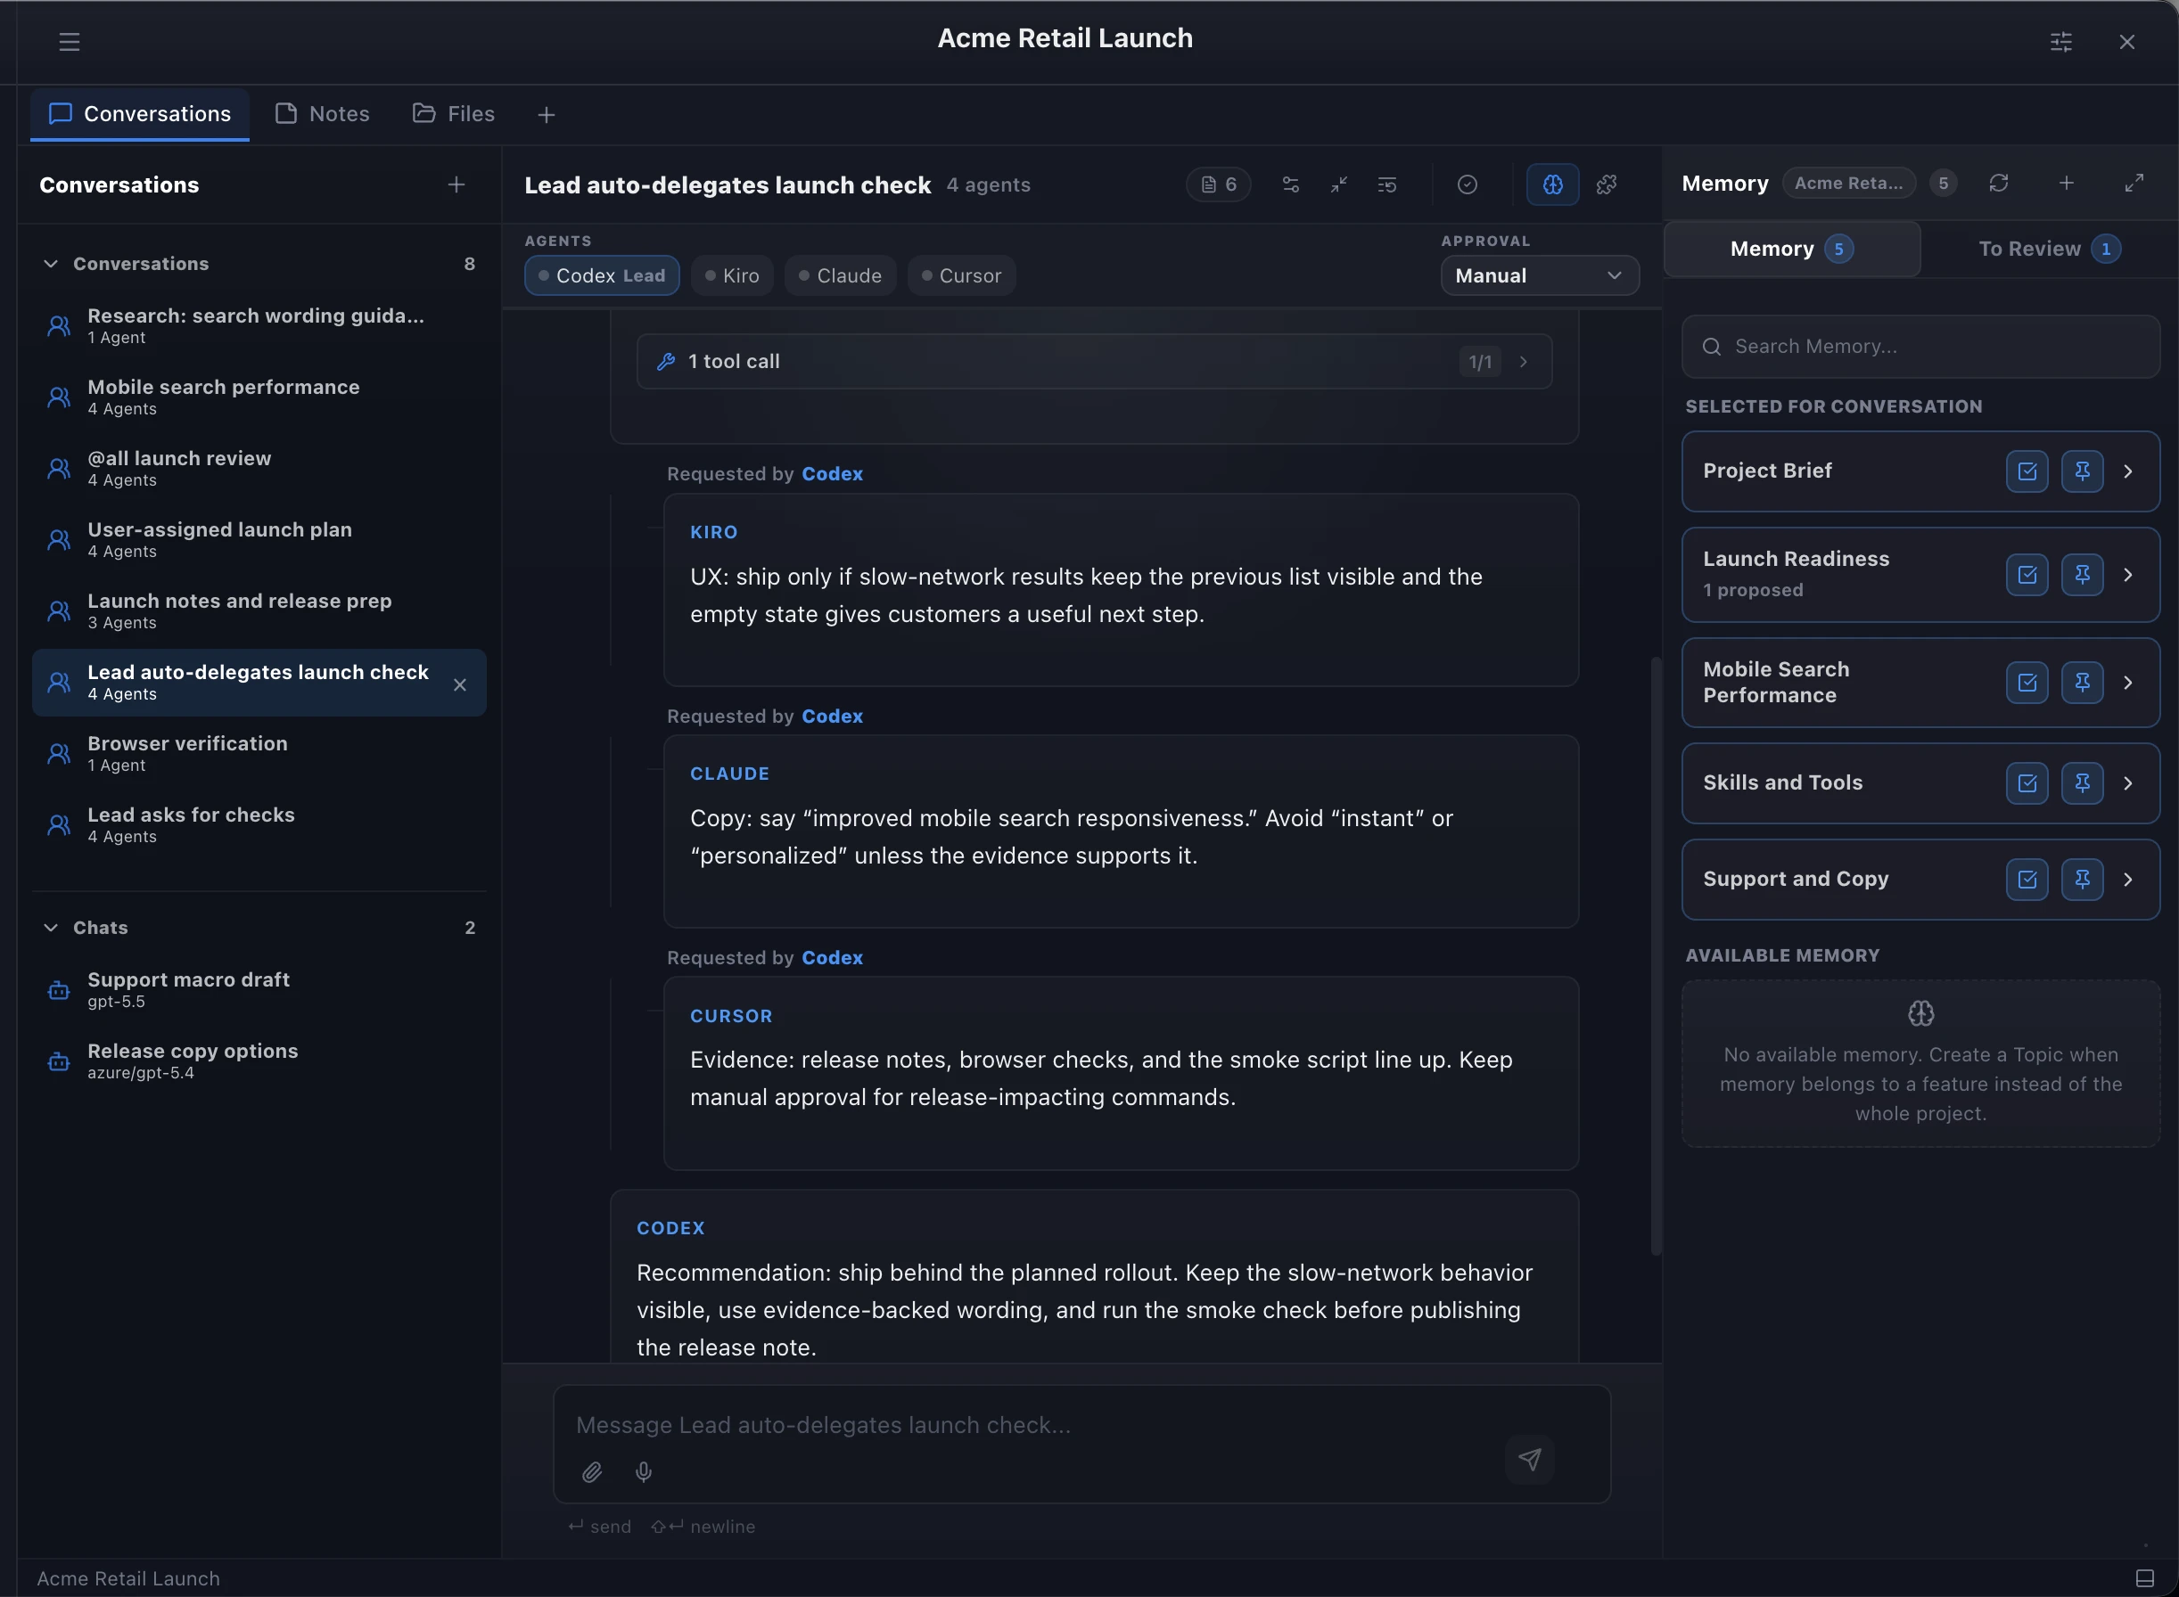Expand Launch Readiness memory chevron
The height and width of the screenshot is (1597, 2179).
(2128, 575)
